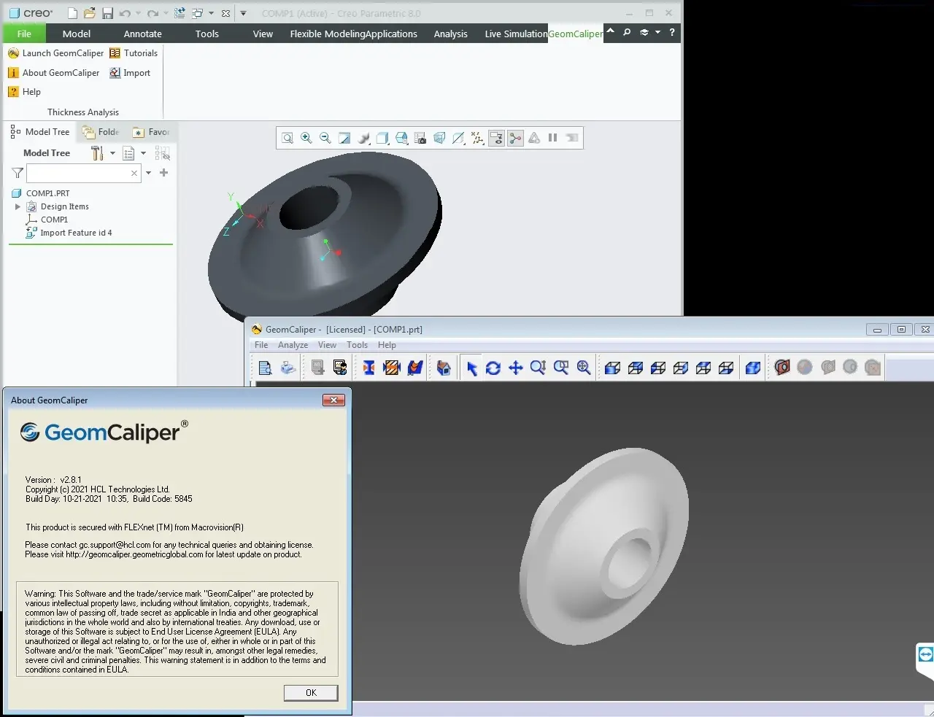Click the solid isometric cube view in GeomCaliper

tap(753, 368)
